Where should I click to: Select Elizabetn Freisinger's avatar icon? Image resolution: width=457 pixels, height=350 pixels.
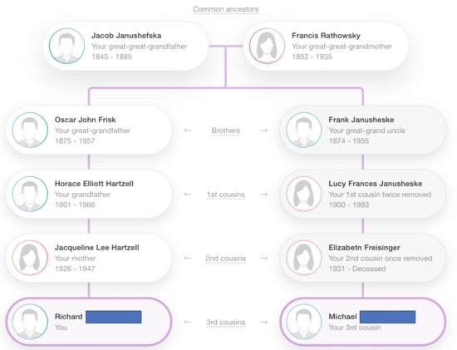pyautogui.click(x=304, y=258)
